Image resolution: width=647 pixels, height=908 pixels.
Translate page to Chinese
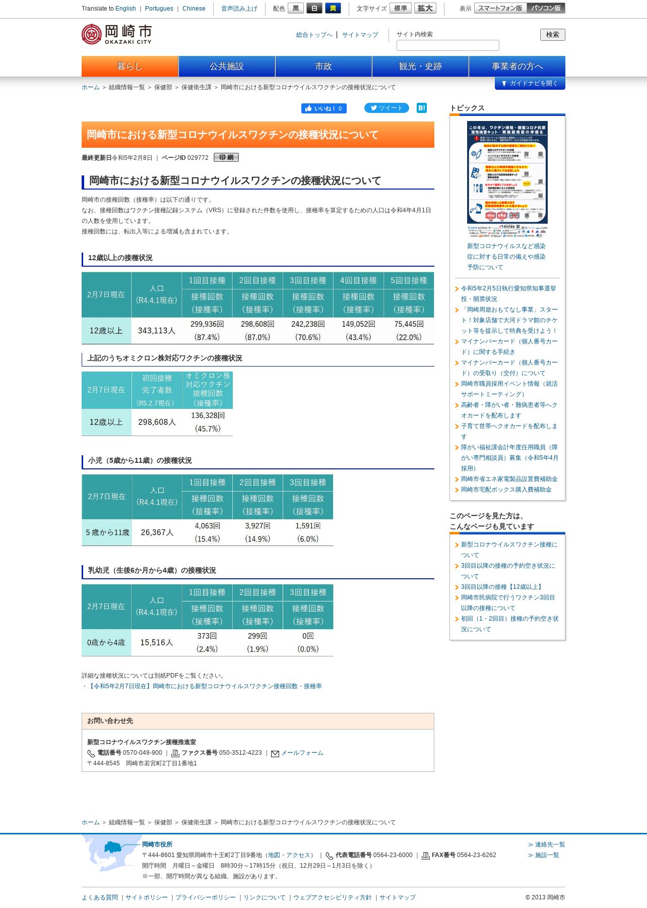pyautogui.click(x=194, y=9)
